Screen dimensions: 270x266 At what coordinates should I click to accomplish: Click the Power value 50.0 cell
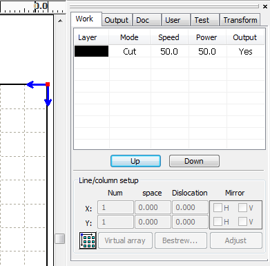207,51
